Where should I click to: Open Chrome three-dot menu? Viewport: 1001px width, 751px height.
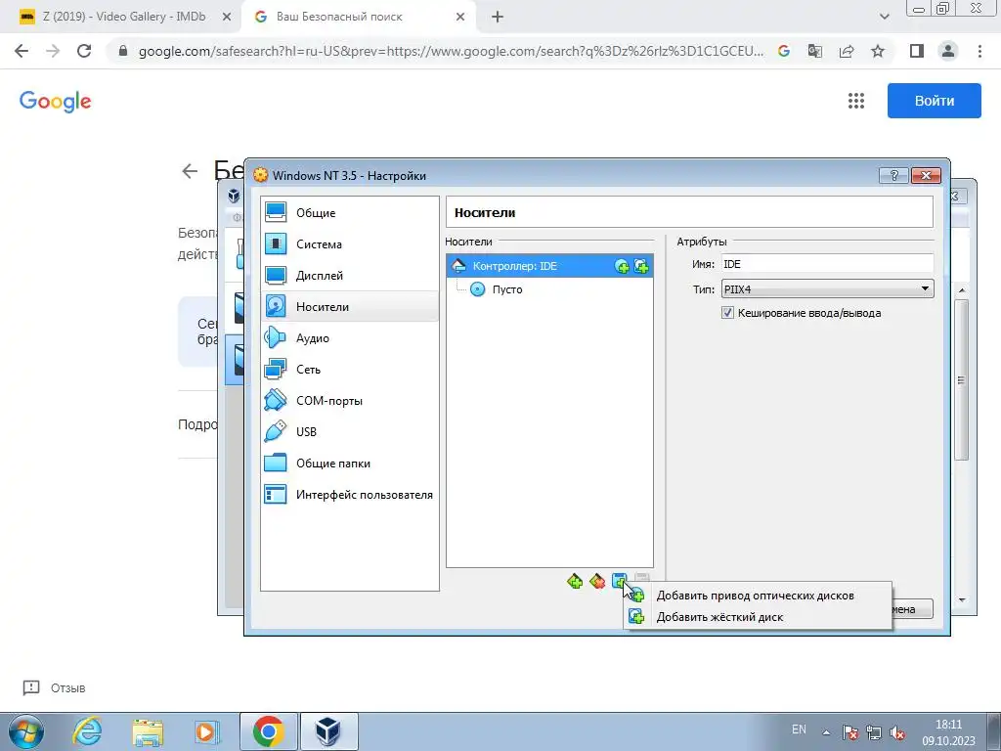click(979, 51)
